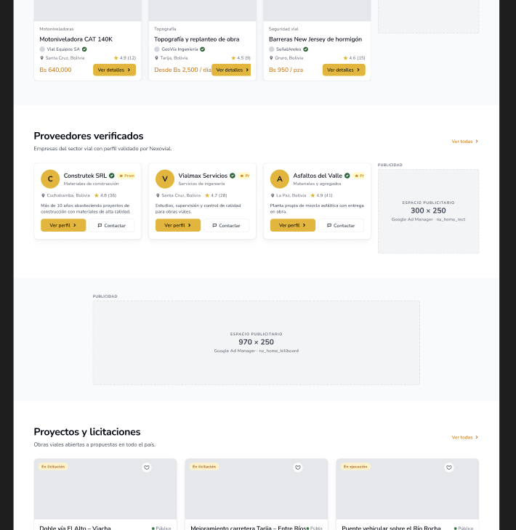516x530 pixels.
Task: Contact Vialmax Servicios
Action: tap(226, 226)
